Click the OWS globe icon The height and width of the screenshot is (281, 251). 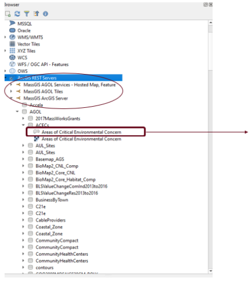pyautogui.click(x=12, y=71)
